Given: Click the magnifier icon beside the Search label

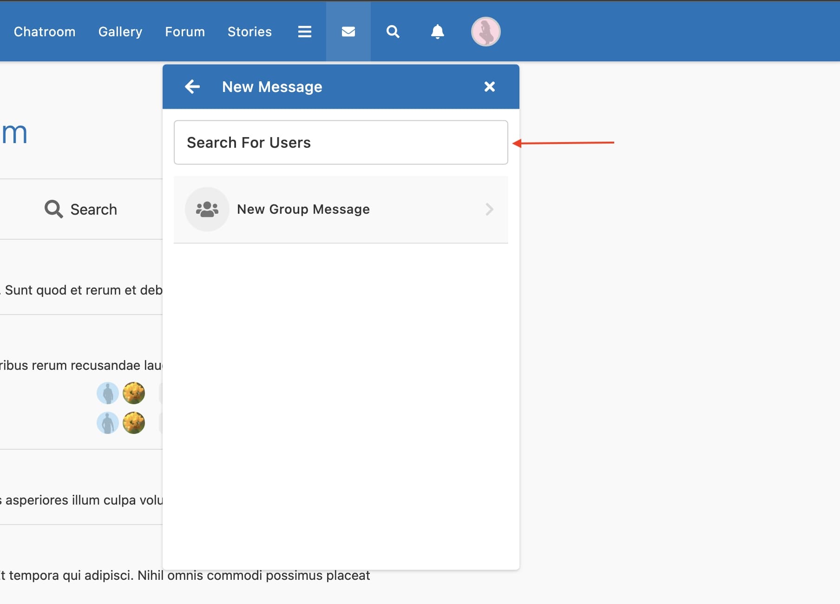Looking at the screenshot, I should [53, 209].
